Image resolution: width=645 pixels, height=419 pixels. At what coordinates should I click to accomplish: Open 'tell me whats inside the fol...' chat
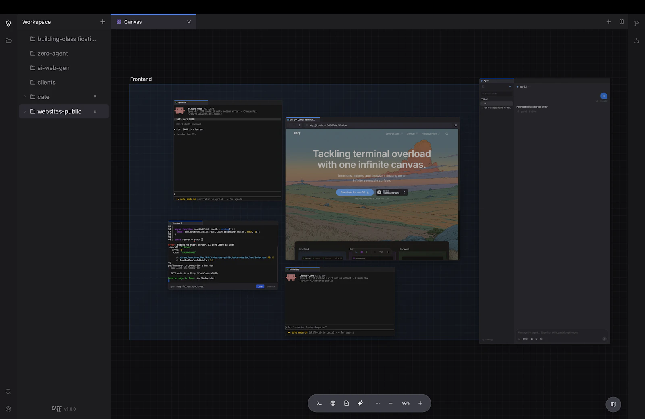tap(497, 108)
